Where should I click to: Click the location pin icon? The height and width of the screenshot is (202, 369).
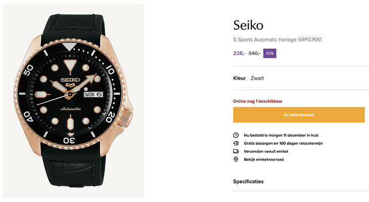(236, 159)
